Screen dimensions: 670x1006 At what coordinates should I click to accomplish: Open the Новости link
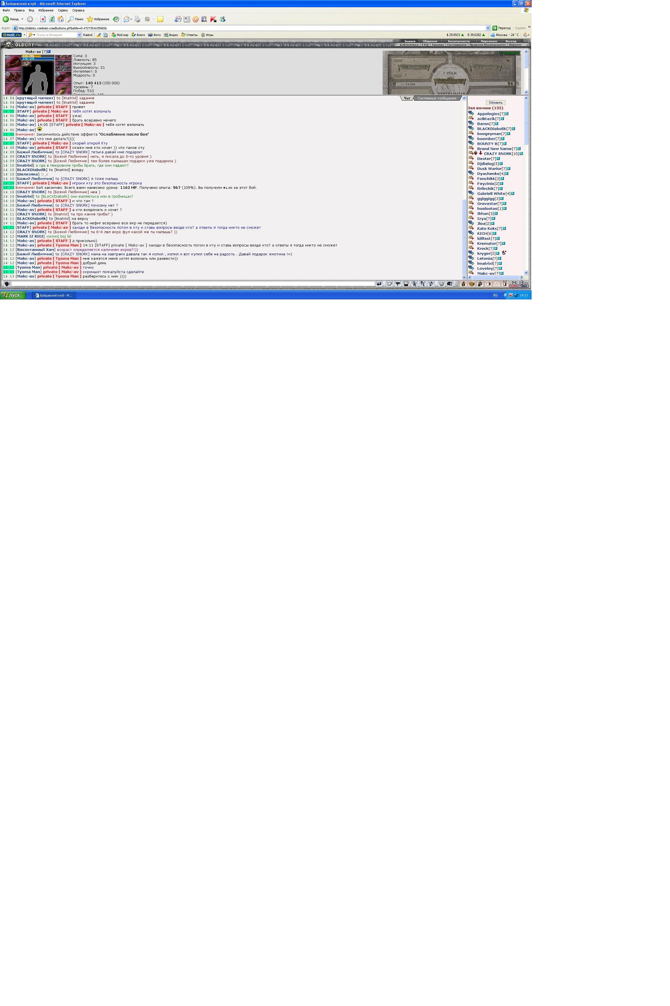(x=515, y=45)
